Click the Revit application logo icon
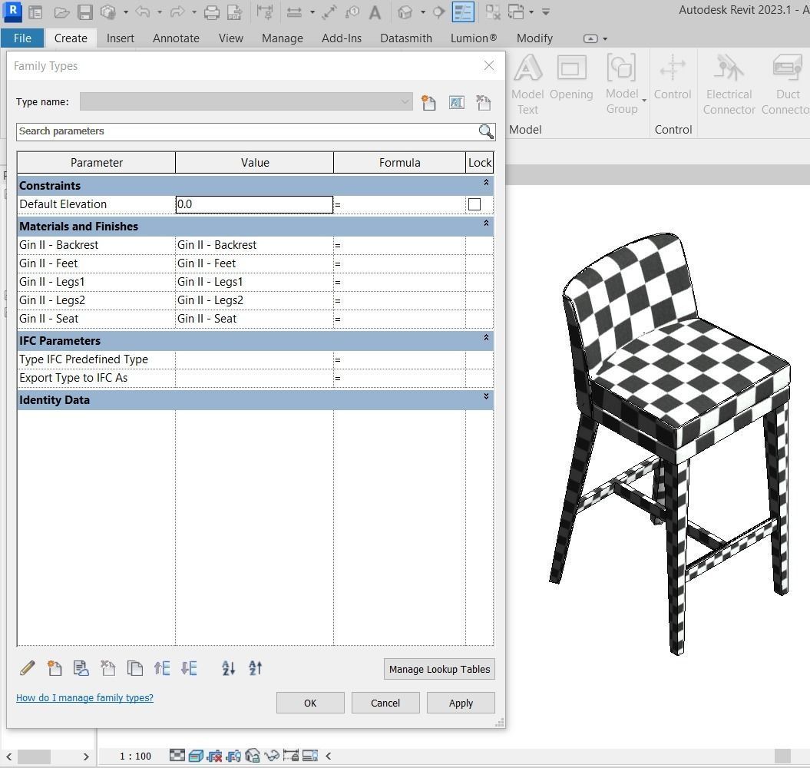Screen dimensions: 810x768 click(x=12, y=11)
